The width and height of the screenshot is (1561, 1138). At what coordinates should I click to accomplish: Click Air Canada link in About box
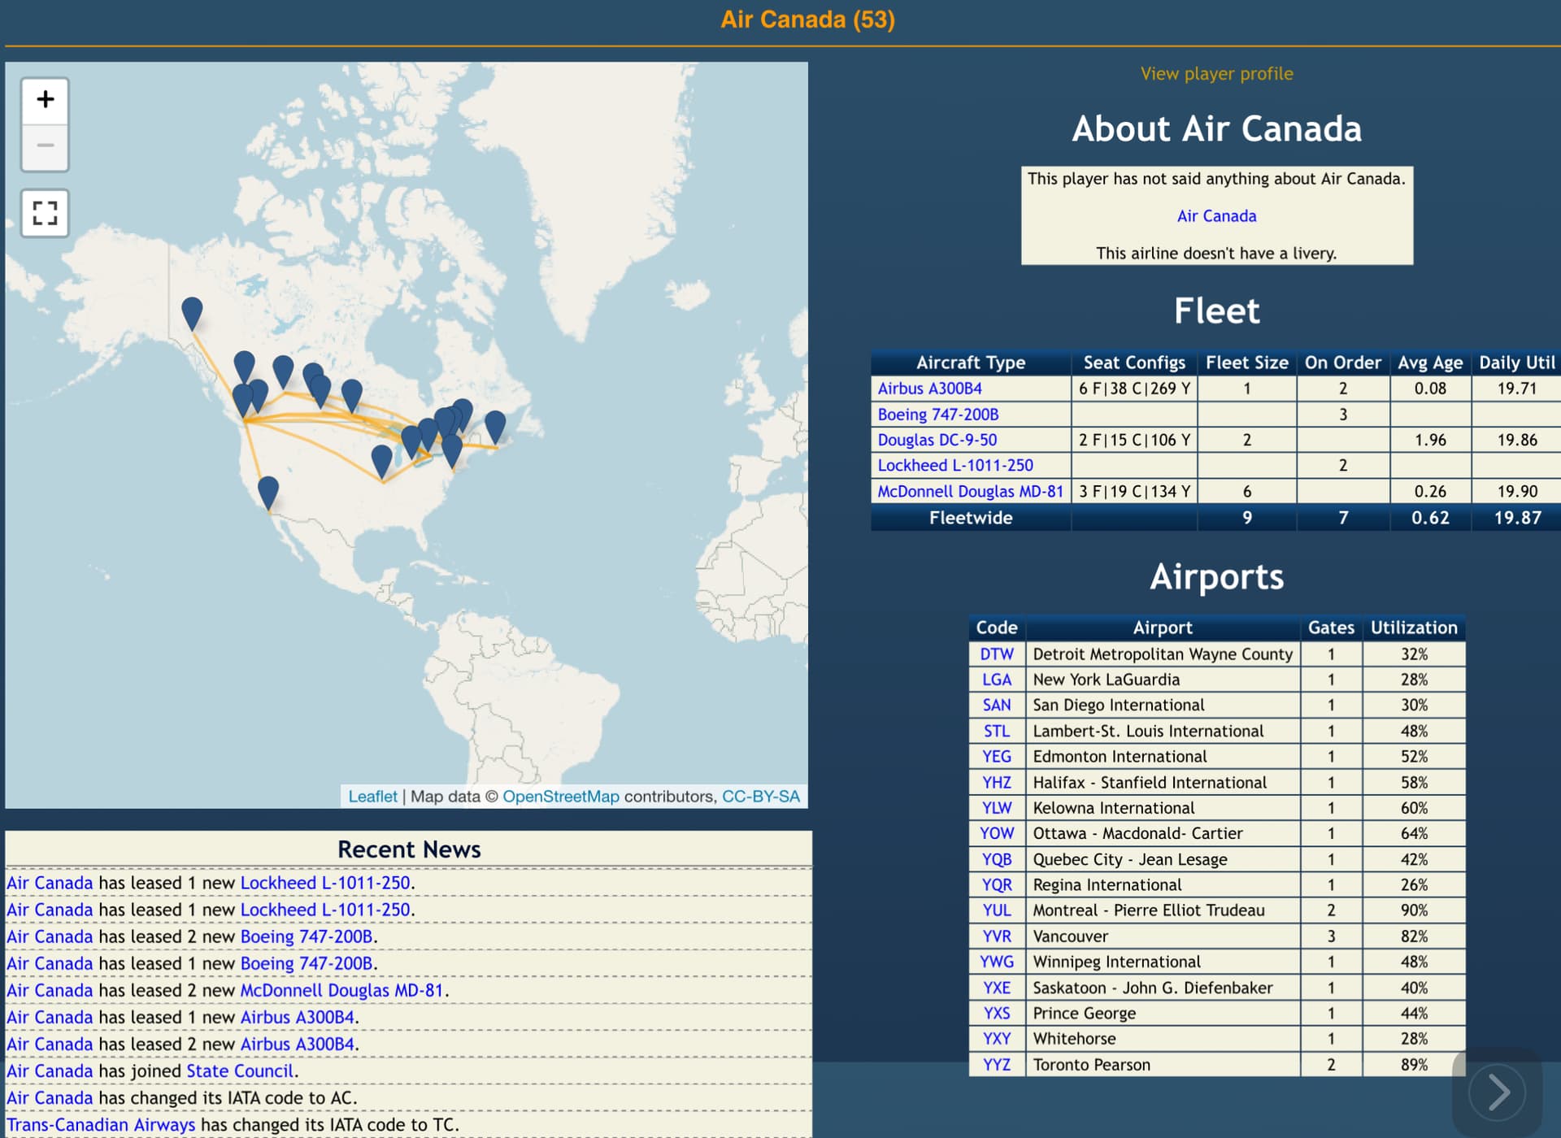coord(1216,216)
